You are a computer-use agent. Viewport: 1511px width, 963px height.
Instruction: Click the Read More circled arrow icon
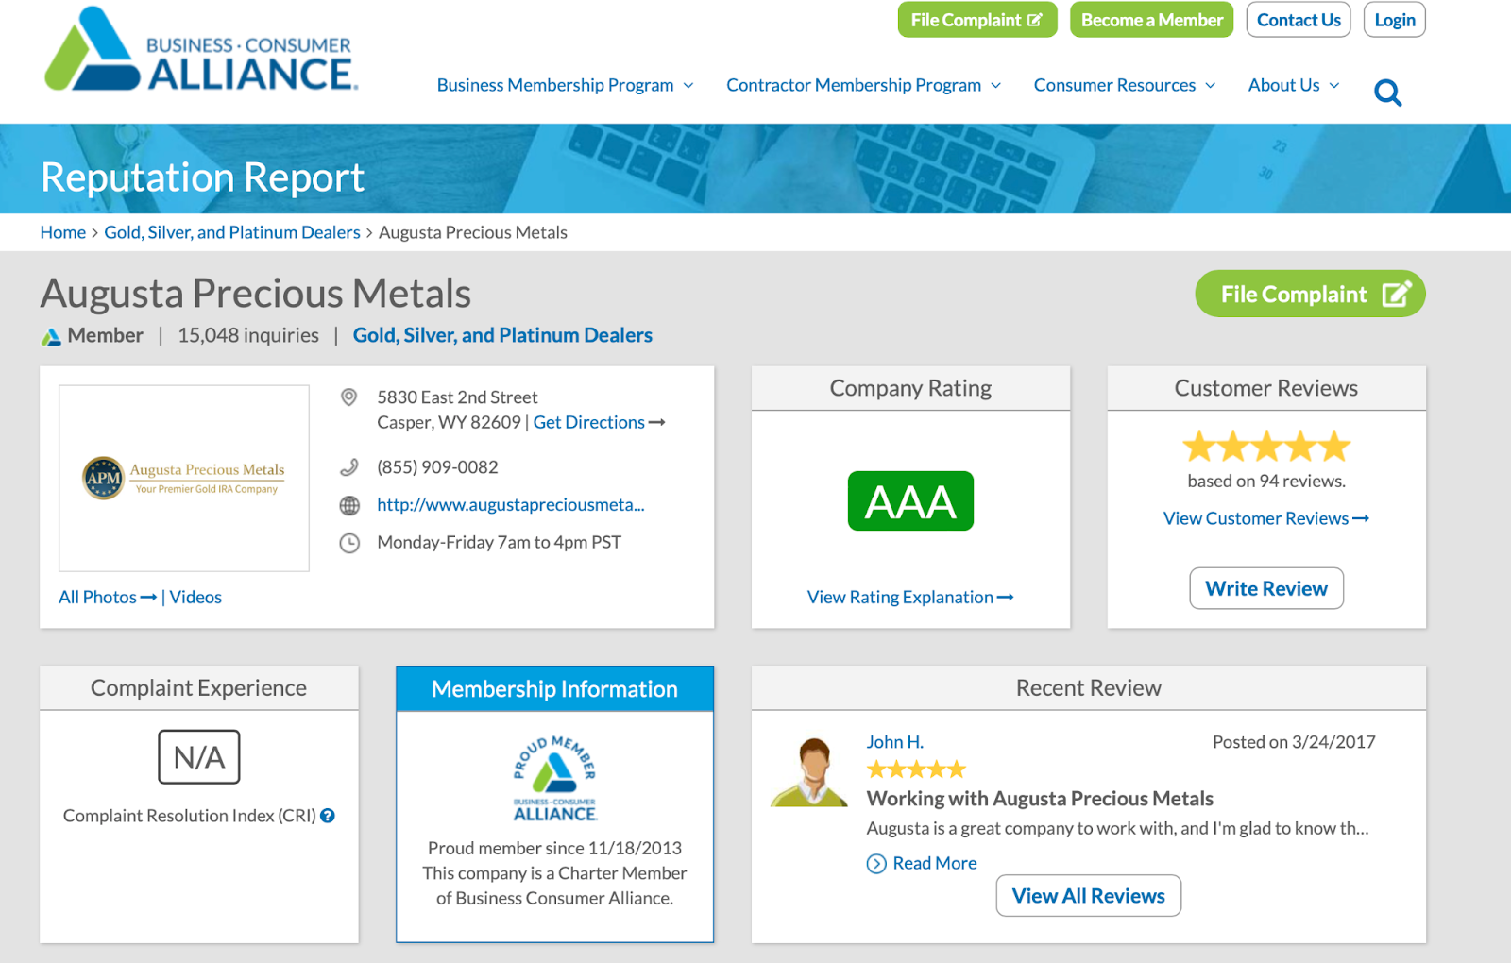click(876, 864)
